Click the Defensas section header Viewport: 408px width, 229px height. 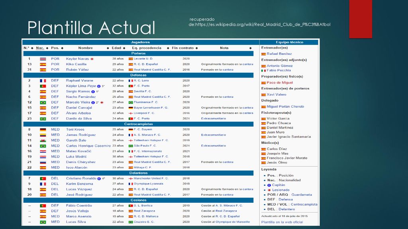coord(138,75)
